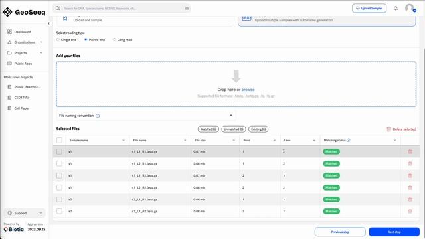The image size is (425, 239).
Task: Check the s1_L1_R2.fastq.gz row checkbox
Action: pos(59,175)
